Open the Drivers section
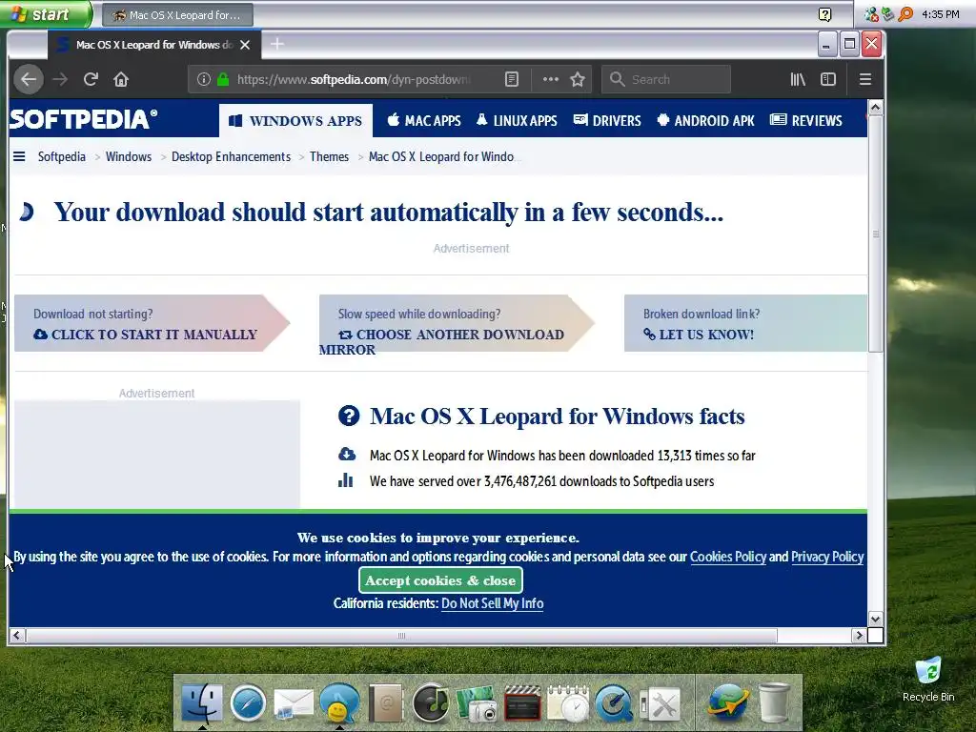 [x=607, y=121]
